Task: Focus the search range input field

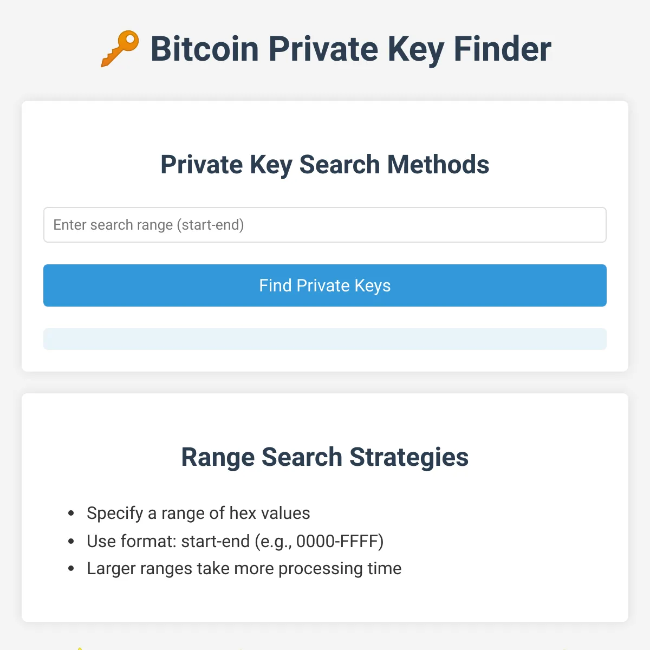Action: click(x=325, y=225)
